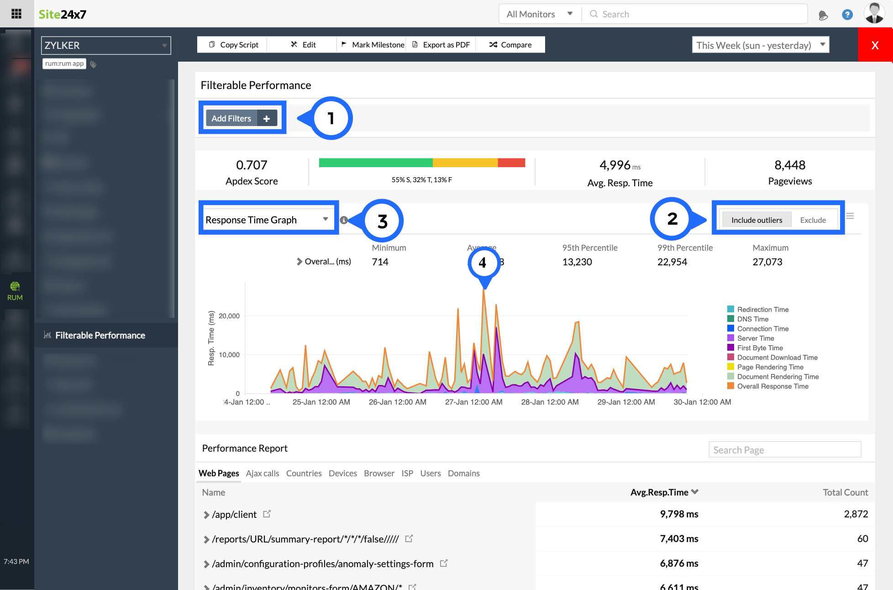Open the help question mark icon
The image size is (893, 590).
pos(847,15)
